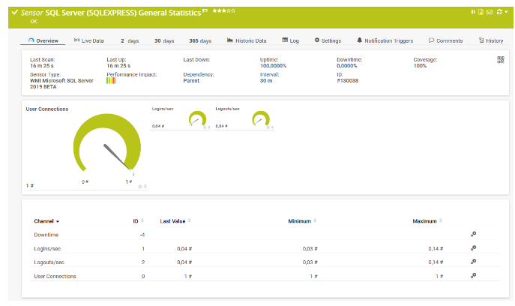Open the Logouts/sec channel row
515x306 pixels.
(x=265, y=262)
